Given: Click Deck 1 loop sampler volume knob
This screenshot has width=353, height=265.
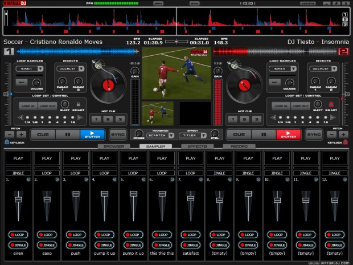Looking at the screenshot, I should [36, 83].
